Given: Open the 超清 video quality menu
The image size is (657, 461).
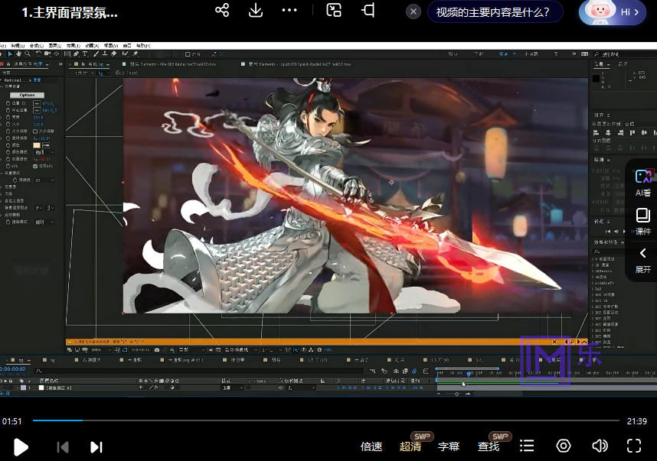Looking at the screenshot, I should [410, 446].
